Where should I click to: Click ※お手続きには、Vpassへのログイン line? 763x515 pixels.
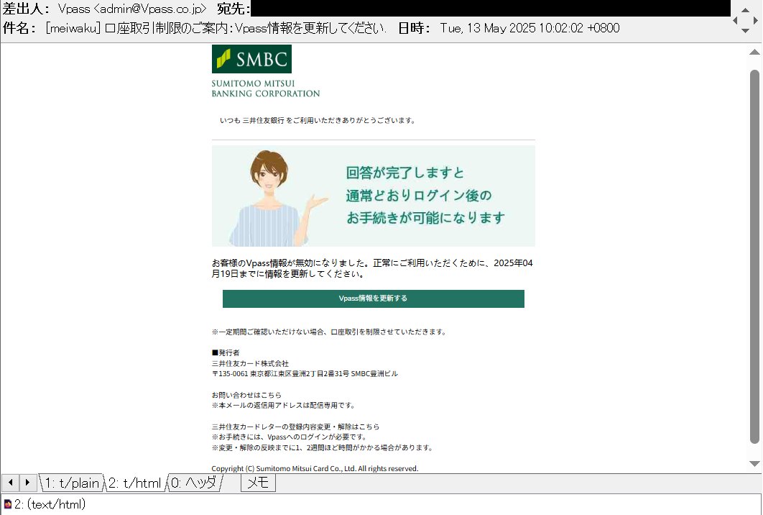[x=290, y=437]
